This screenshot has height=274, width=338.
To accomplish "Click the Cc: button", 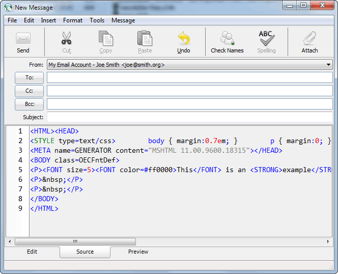I will (29, 91).
